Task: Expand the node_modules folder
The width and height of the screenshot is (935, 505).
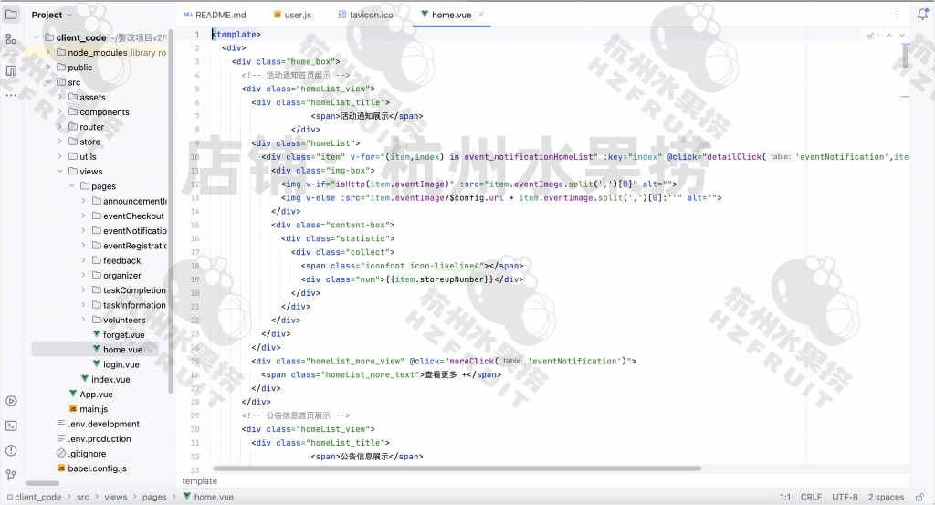Action: click(48, 53)
